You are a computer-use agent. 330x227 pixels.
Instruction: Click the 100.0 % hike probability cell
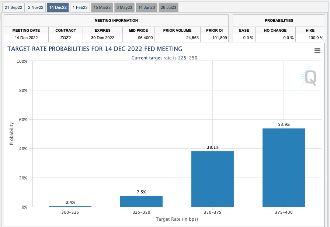tap(310, 38)
